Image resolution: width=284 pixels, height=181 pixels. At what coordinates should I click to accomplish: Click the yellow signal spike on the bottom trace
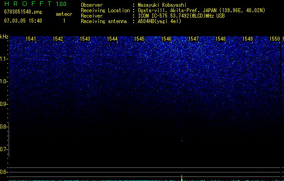182,178
